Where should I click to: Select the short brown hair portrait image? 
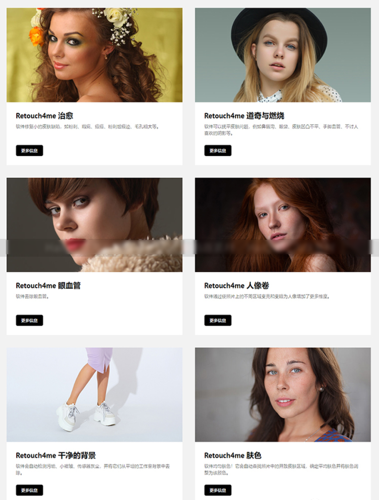95,225
